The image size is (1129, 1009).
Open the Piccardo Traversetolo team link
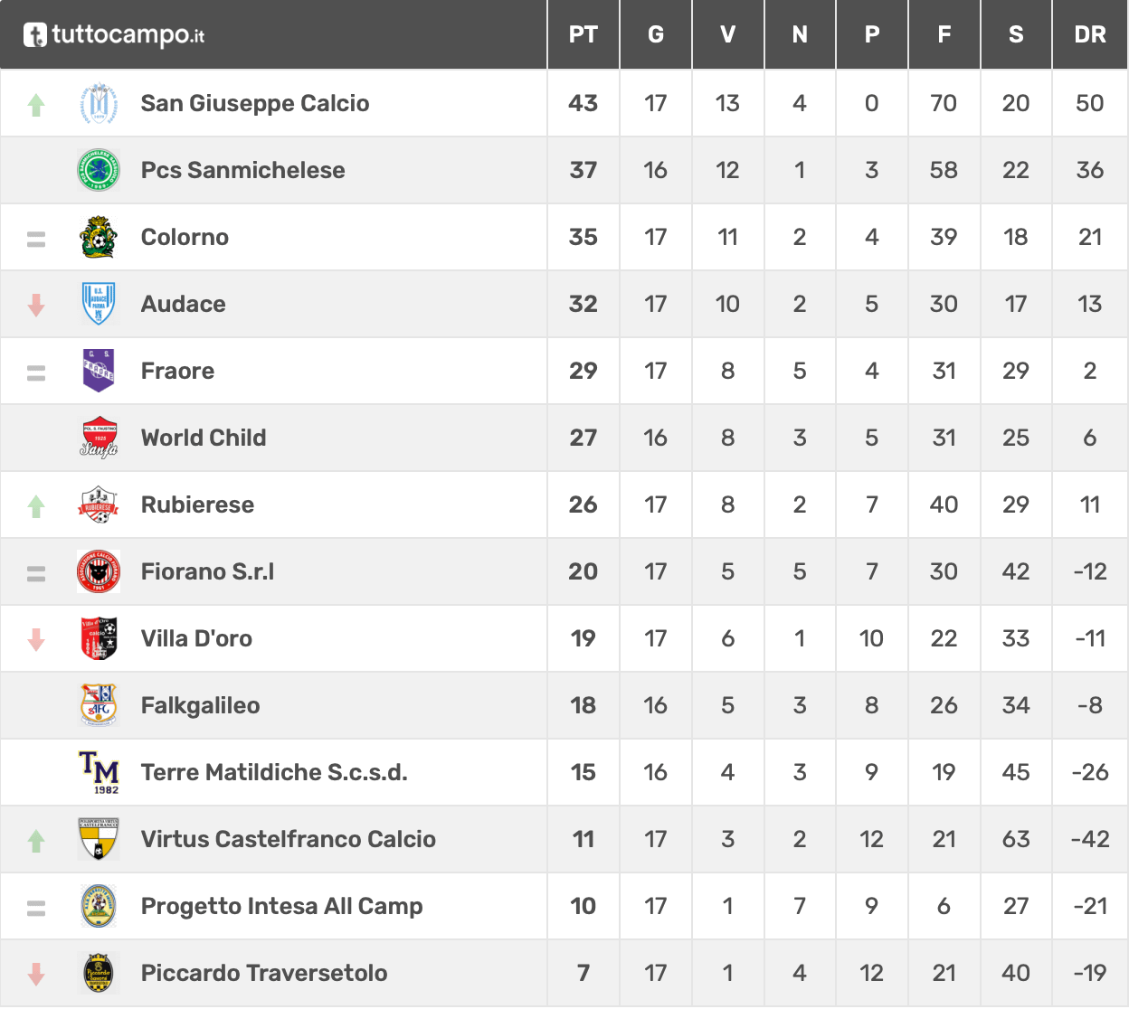pos(264,973)
